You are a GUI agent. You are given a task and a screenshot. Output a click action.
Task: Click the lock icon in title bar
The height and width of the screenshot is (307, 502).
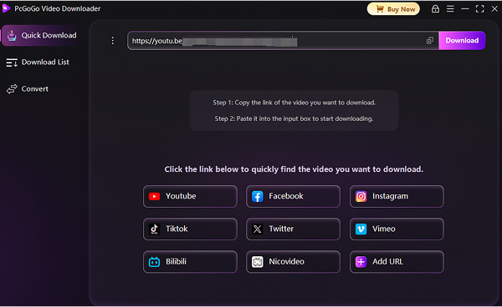[435, 8]
